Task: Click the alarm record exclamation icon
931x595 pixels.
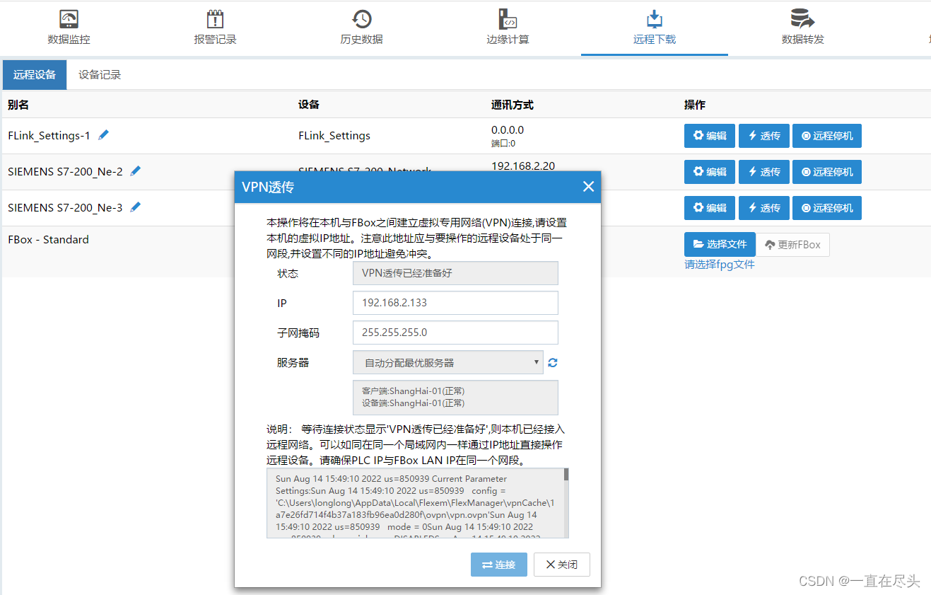Action: [x=215, y=19]
